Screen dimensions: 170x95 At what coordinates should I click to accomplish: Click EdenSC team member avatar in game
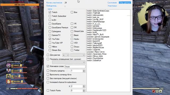click(x=8, y=65)
